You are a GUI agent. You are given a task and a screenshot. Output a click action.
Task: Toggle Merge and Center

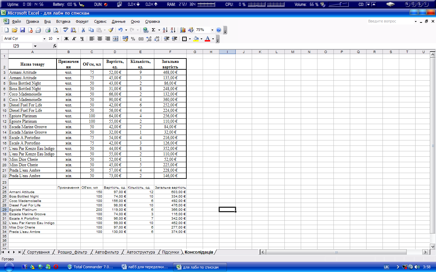[x=115, y=39]
